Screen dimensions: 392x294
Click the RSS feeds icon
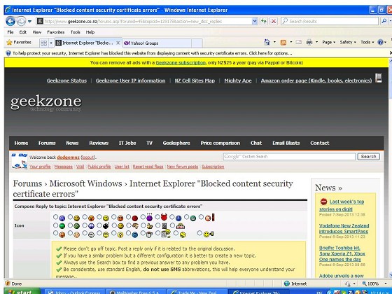click(283, 42)
